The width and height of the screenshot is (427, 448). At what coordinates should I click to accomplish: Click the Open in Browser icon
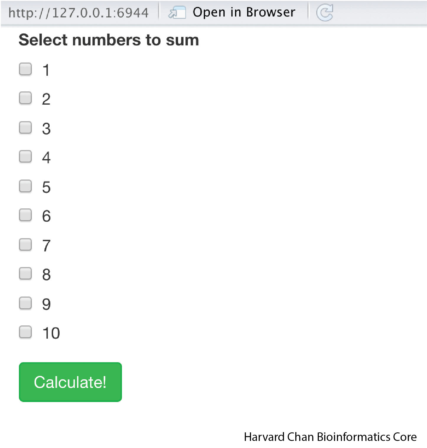point(177,13)
